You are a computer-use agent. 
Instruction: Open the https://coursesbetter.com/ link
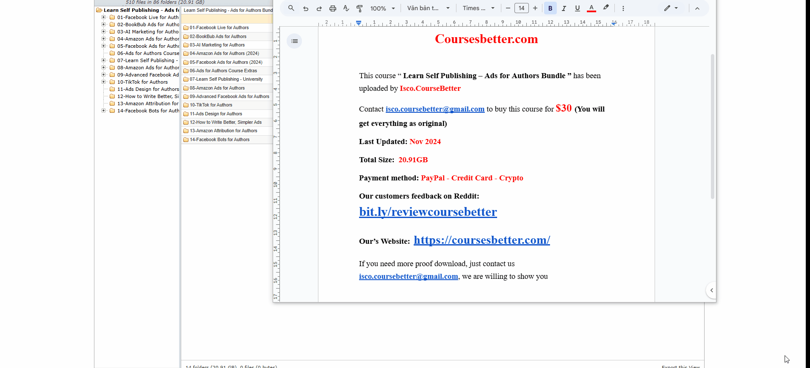tap(482, 240)
